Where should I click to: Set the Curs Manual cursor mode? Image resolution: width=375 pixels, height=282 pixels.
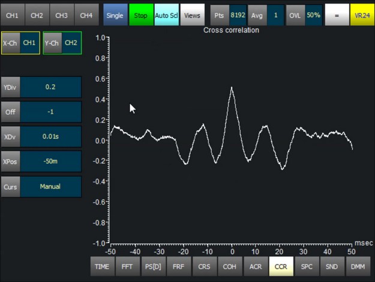point(50,186)
